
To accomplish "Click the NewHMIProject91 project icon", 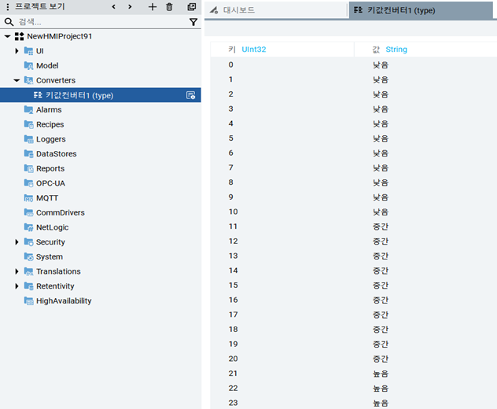I will (x=20, y=36).
